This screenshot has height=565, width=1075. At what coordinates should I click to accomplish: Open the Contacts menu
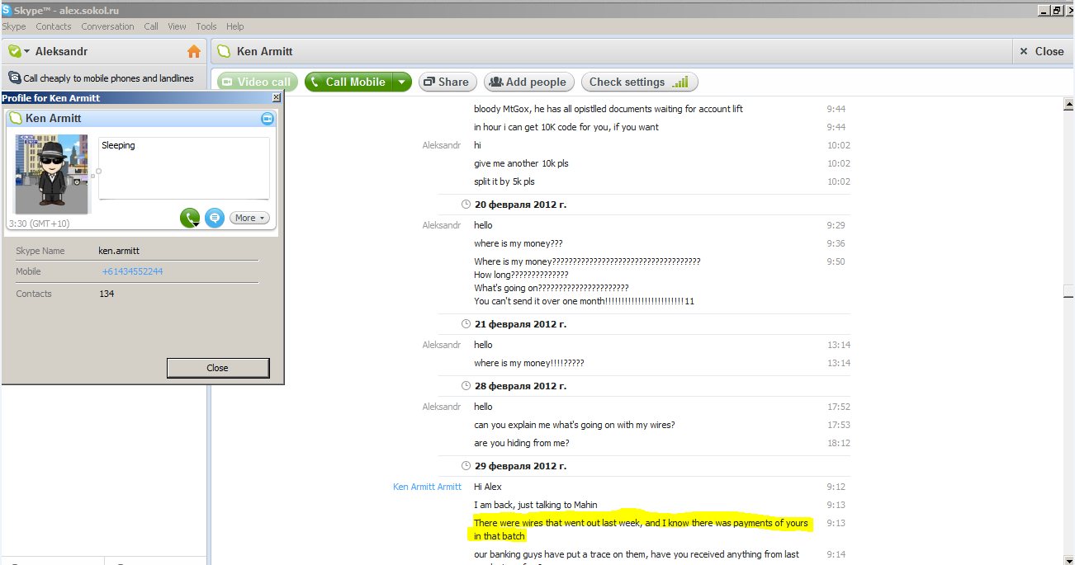pos(54,26)
